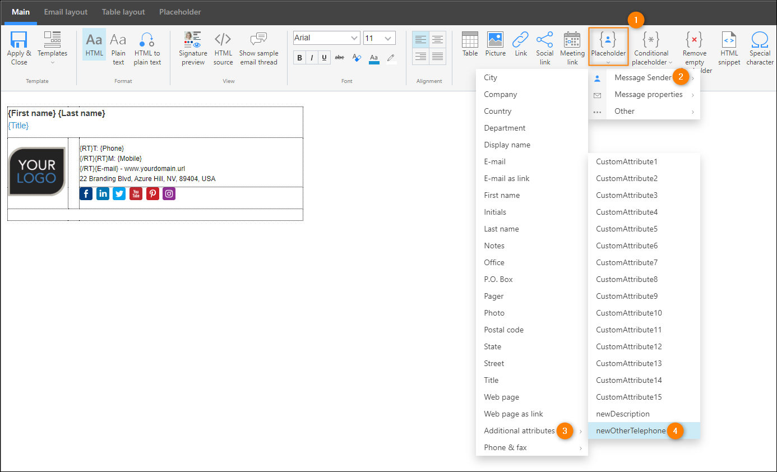Insert a Special character
The height and width of the screenshot is (472, 777).
click(x=760, y=48)
